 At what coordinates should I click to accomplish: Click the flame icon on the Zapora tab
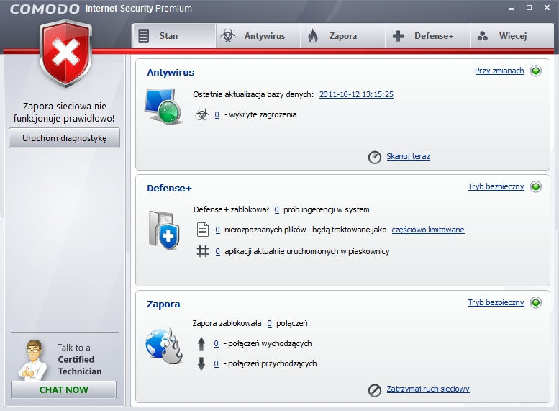[313, 36]
